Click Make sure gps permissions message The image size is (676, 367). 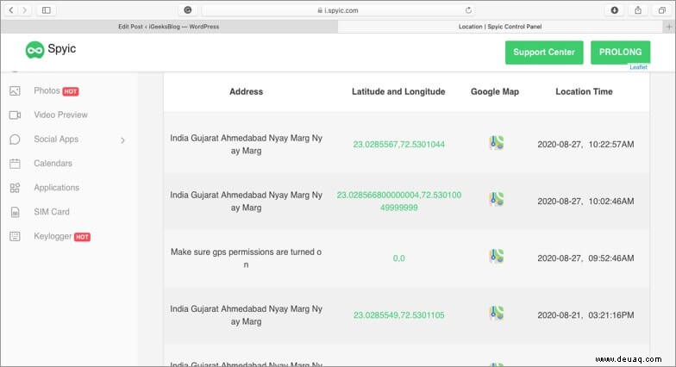247,258
